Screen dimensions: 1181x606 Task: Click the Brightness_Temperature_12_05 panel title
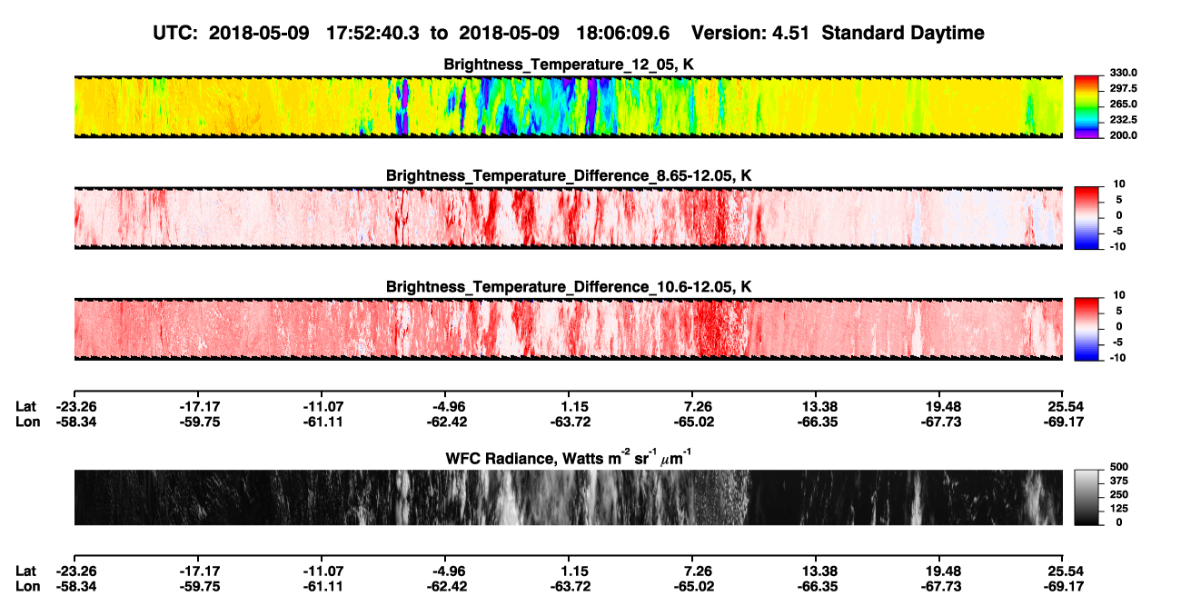tap(569, 65)
